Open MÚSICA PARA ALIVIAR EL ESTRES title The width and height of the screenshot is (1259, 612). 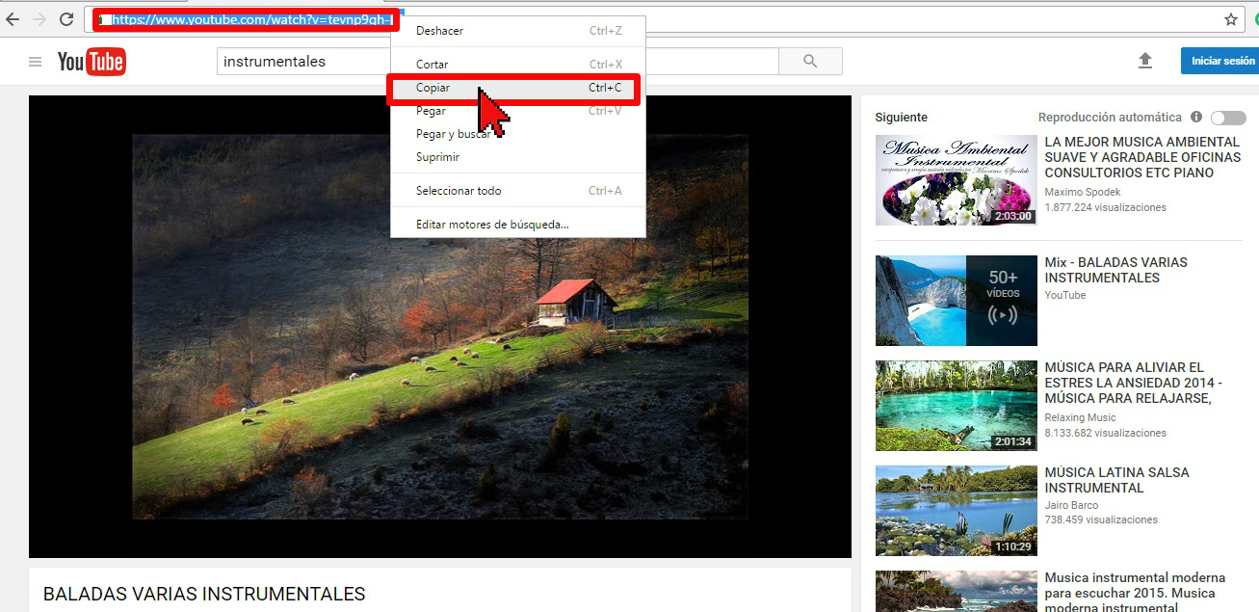click(x=1134, y=383)
